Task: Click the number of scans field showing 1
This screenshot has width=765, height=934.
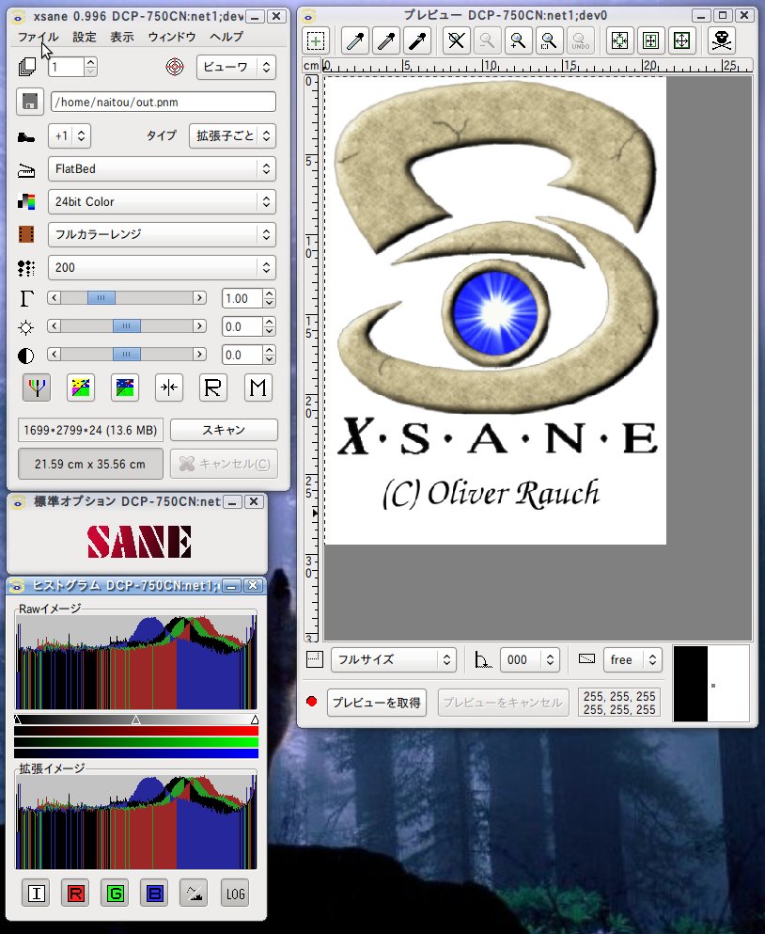Action: [x=66, y=67]
